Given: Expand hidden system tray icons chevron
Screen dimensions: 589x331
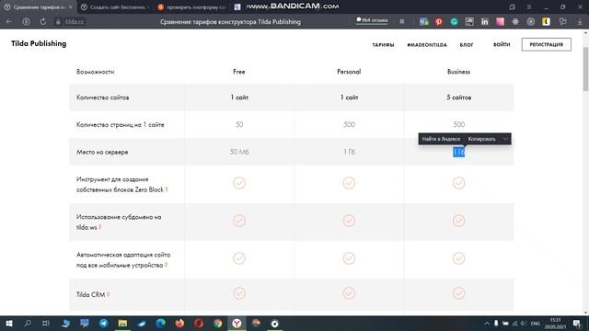Looking at the screenshot, I should tap(487, 323).
